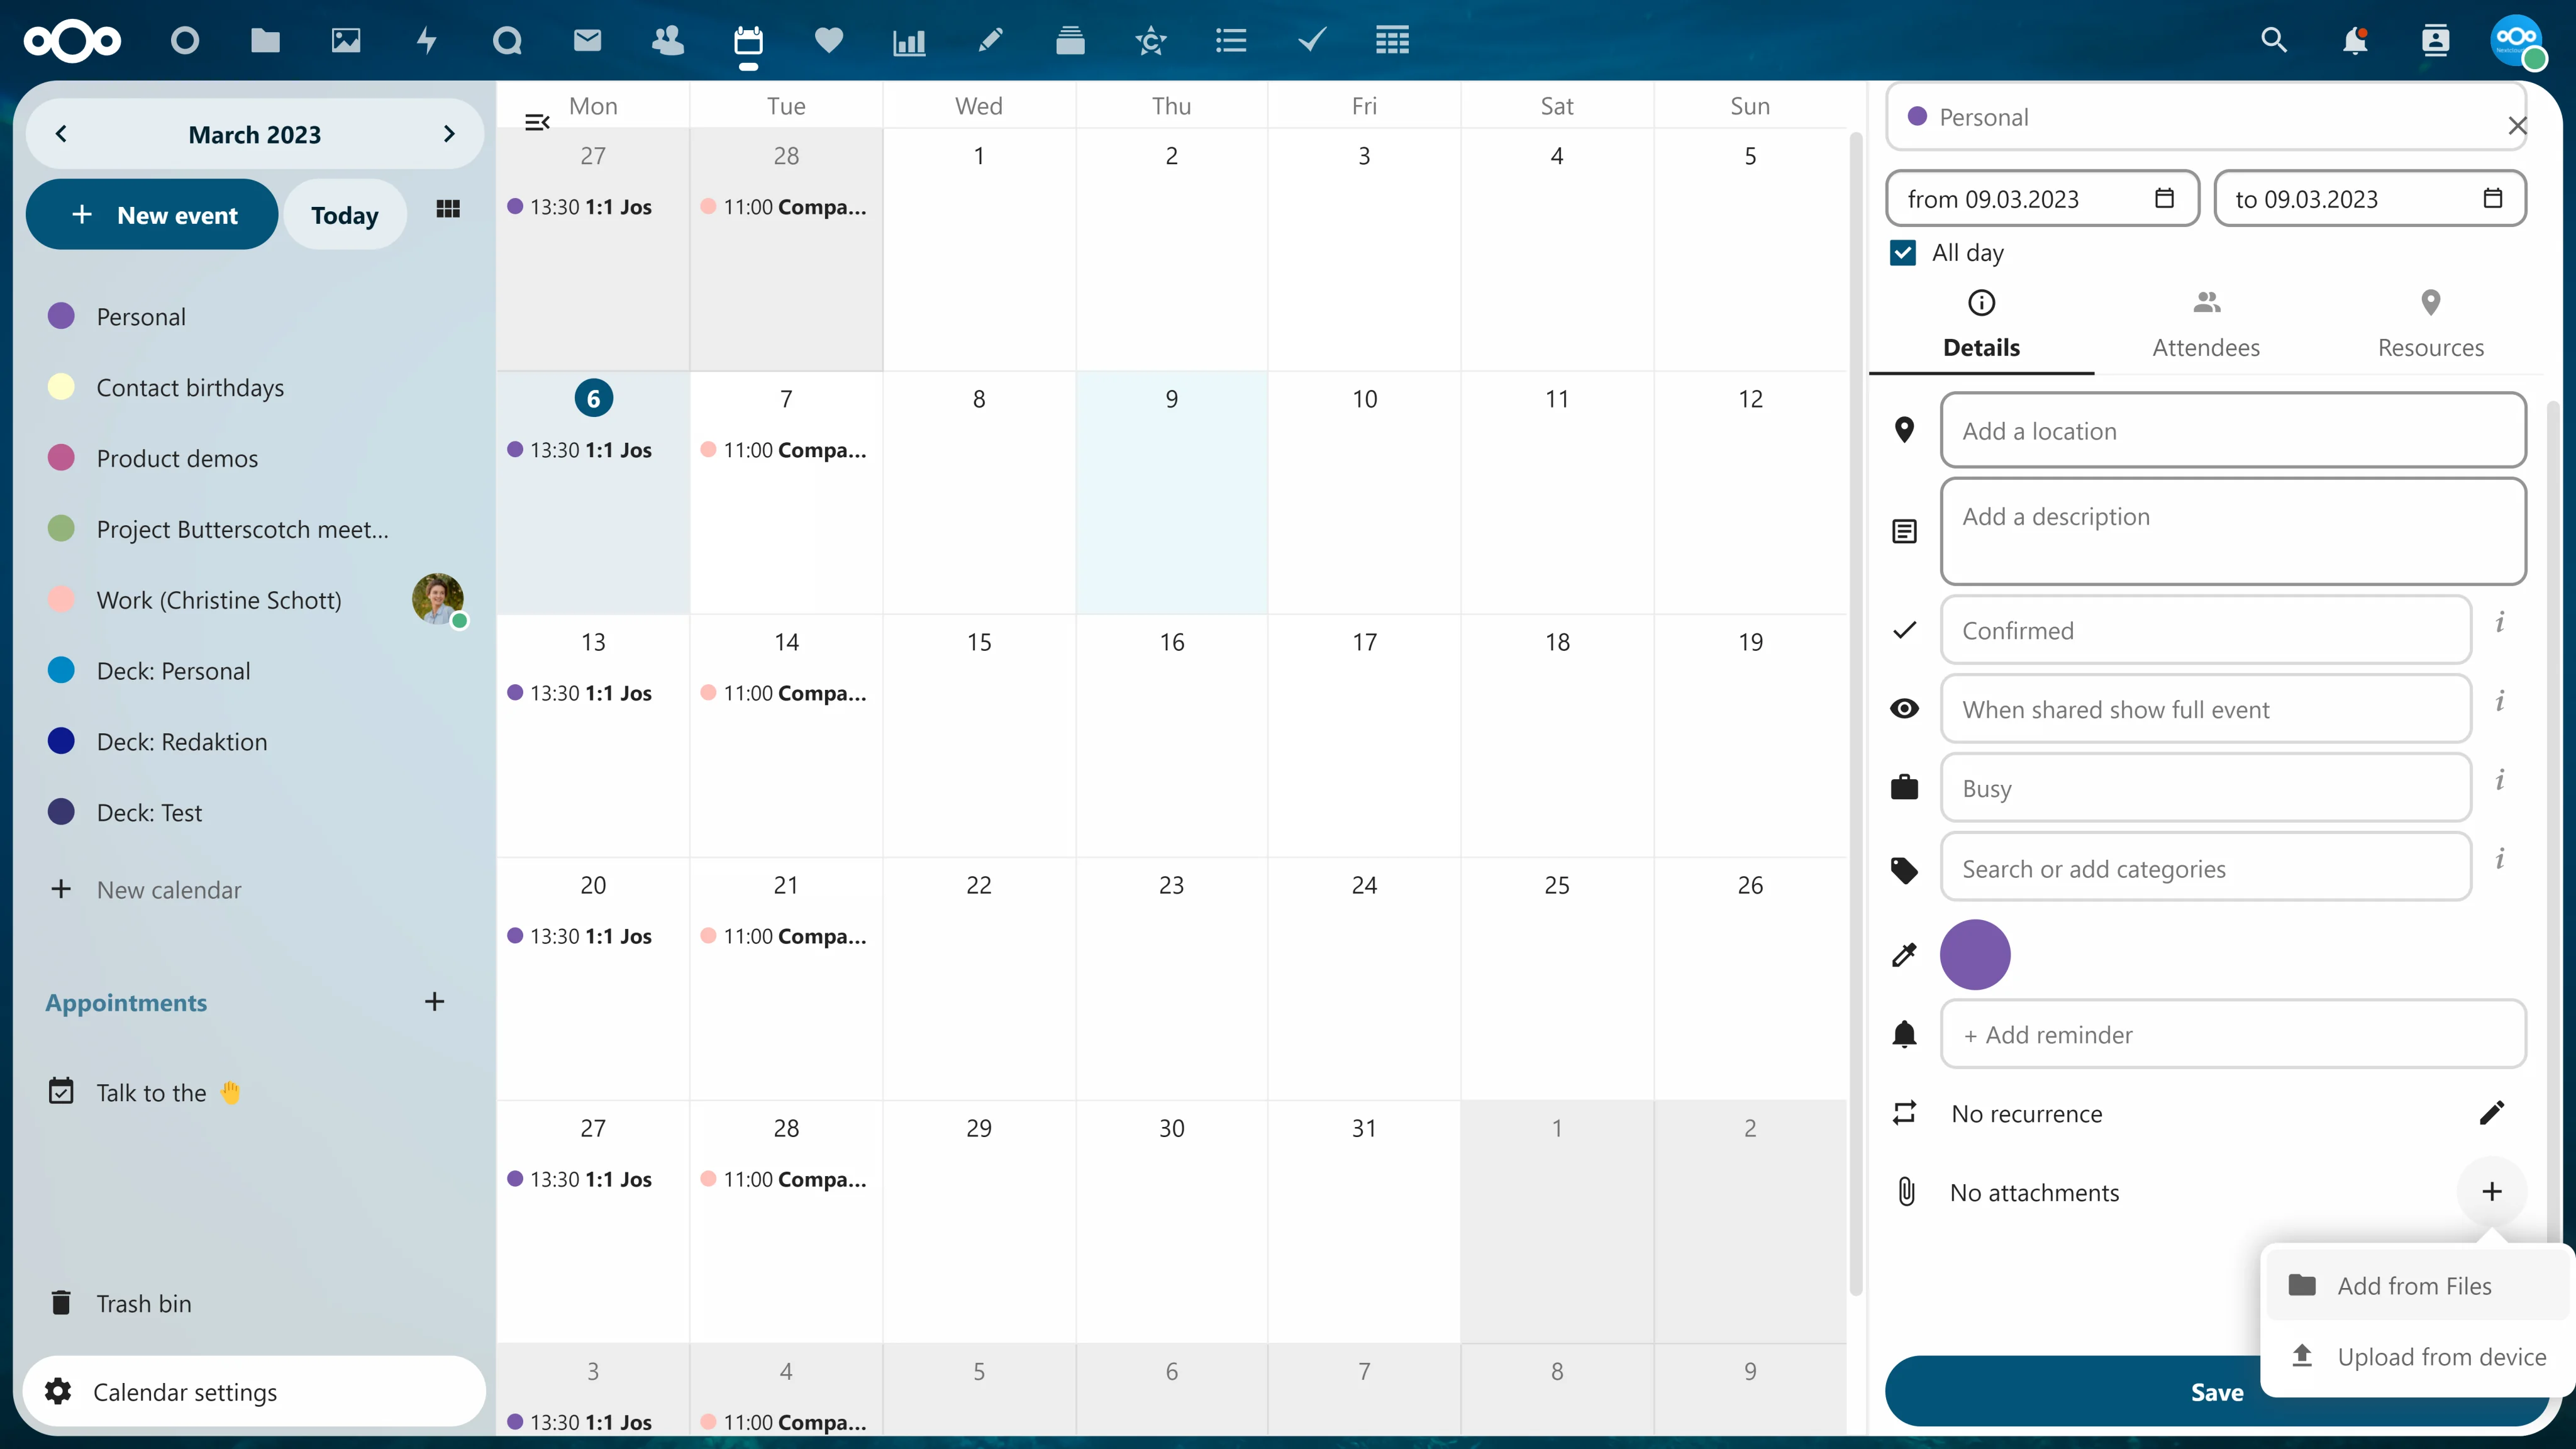Open the to 09.03.2023 date picker
This screenshot has width=2576, height=1449.
pos(2370,199)
